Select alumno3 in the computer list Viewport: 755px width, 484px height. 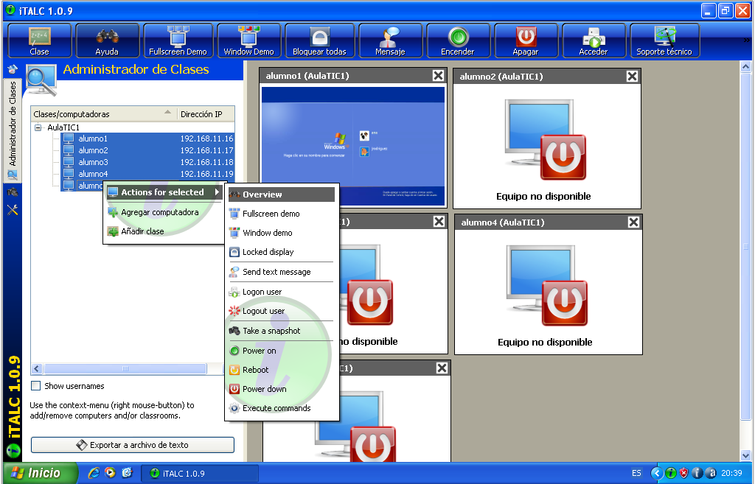[x=93, y=162]
